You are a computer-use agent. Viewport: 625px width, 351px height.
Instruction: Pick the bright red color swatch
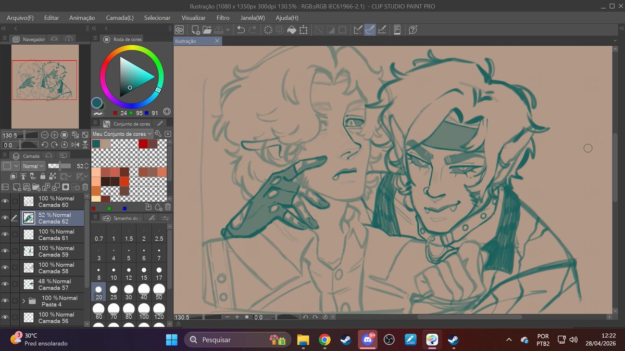coord(143,144)
